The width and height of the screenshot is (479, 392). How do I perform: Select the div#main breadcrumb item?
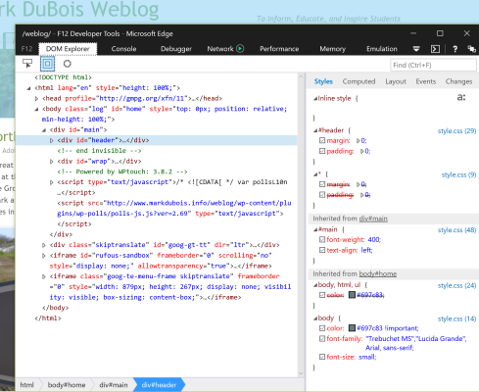click(x=114, y=385)
